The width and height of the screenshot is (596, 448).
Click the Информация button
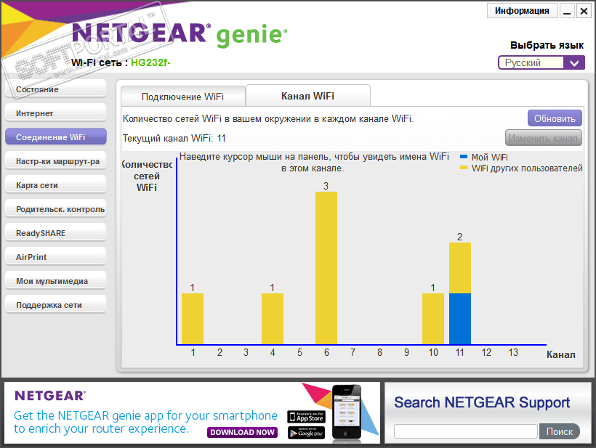pos(522,11)
